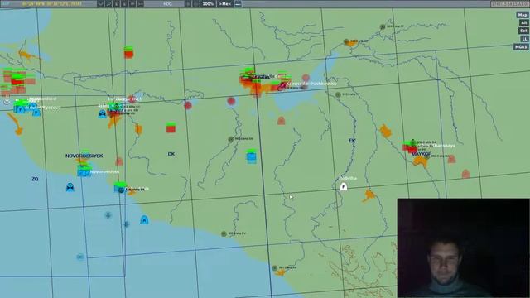Screen dimensions: 530x298
Task: Select LL coordinate format
Action: tap(524, 39)
